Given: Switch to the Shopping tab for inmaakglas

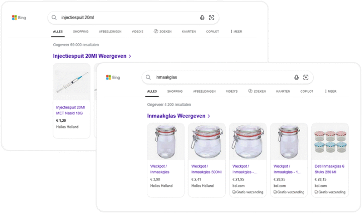Looking at the screenshot, I should [175, 91].
